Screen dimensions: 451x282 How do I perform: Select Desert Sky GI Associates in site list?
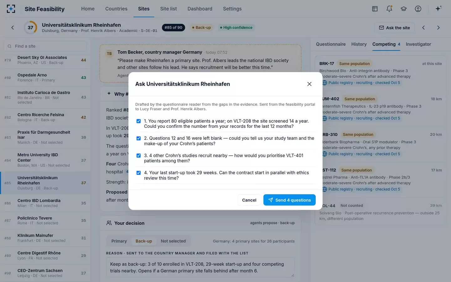coord(45,60)
